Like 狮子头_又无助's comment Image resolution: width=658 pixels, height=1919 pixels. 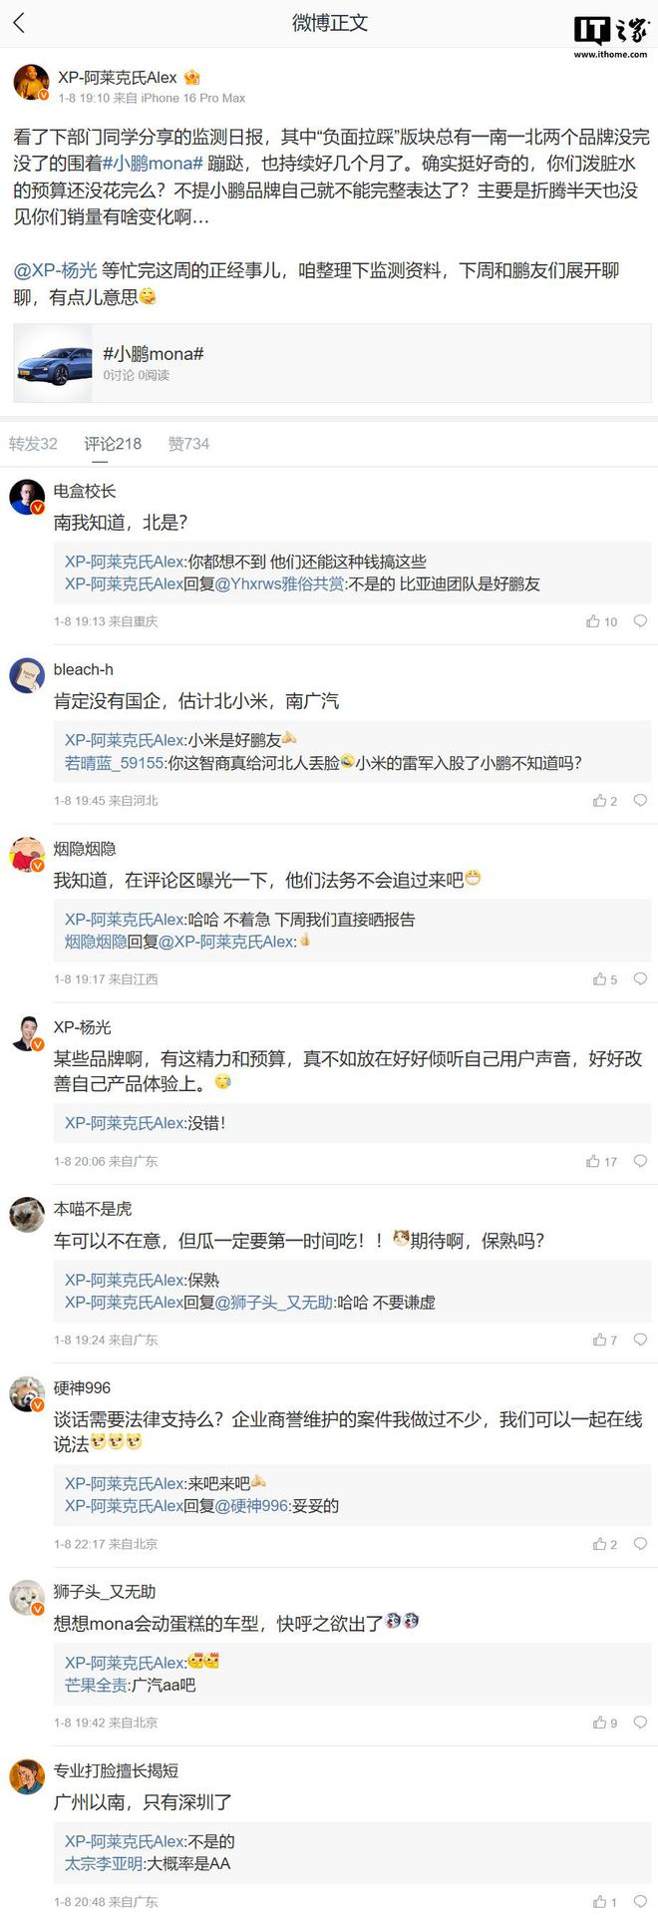(599, 1723)
